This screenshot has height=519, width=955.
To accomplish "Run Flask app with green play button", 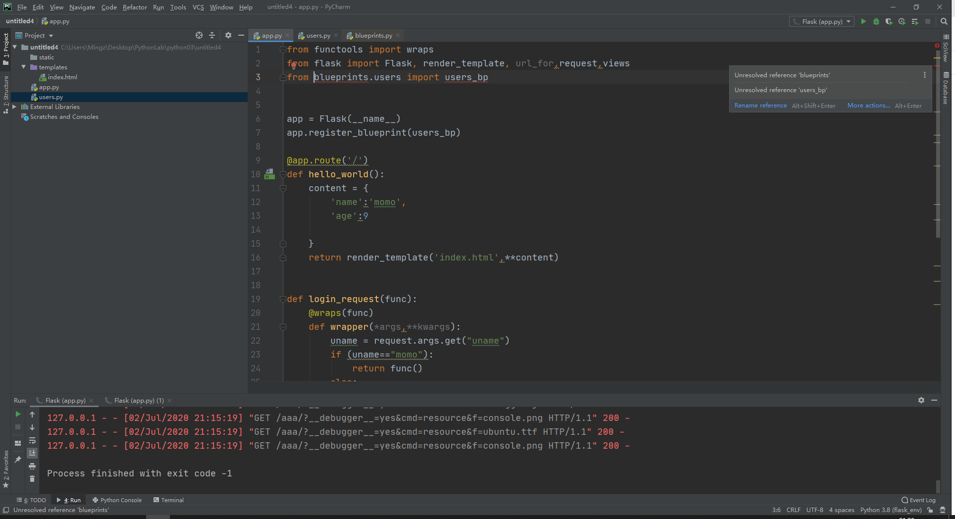I will point(863,21).
